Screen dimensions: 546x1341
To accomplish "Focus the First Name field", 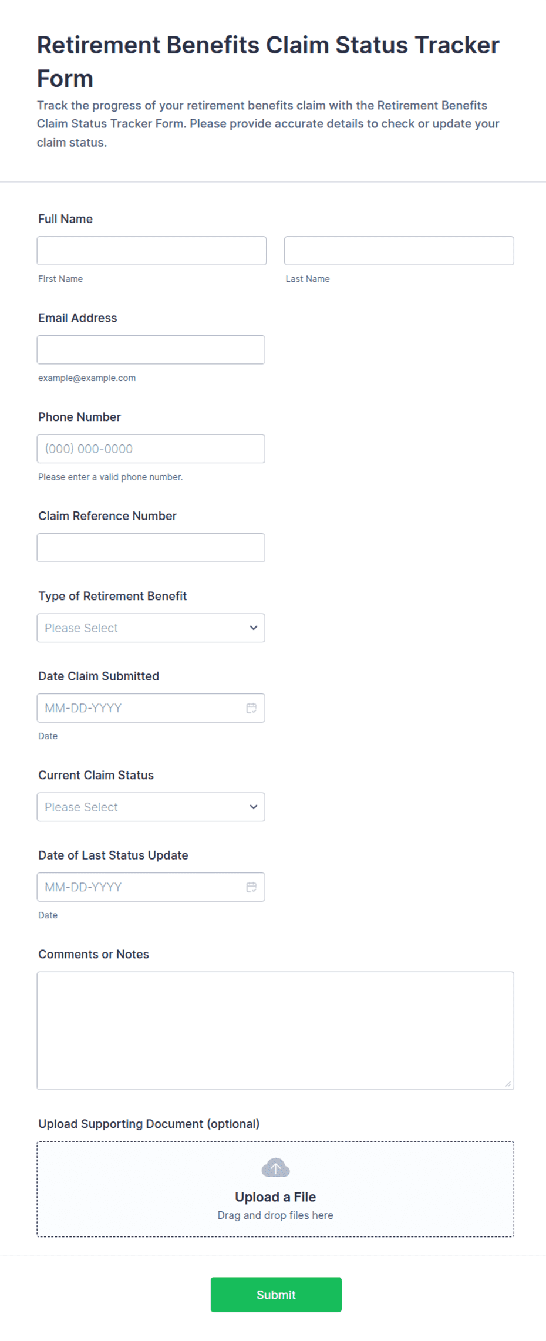I will click(x=151, y=251).
